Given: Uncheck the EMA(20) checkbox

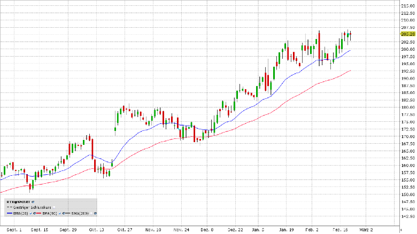Looking at the screenshot, I should (31, 213).
